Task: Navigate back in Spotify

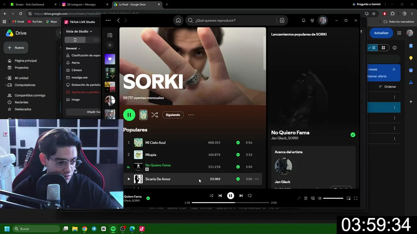Action: tap(118, 20)
